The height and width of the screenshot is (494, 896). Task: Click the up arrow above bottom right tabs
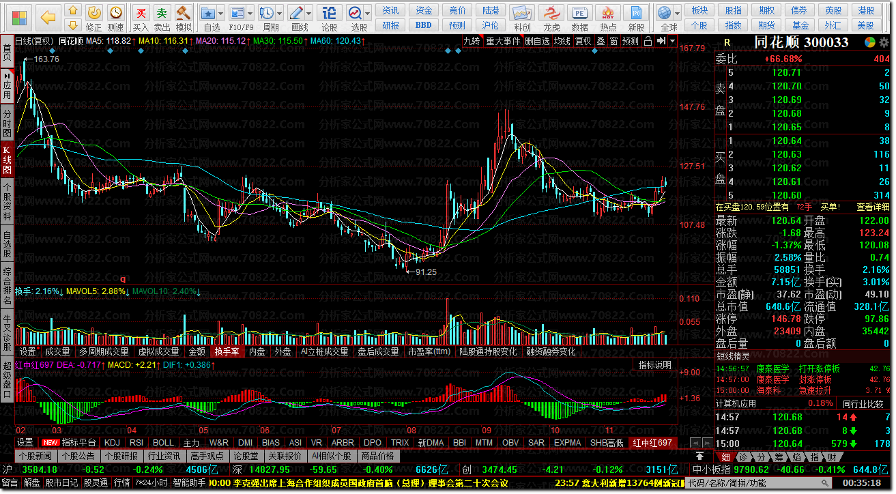tap(699, 456)
